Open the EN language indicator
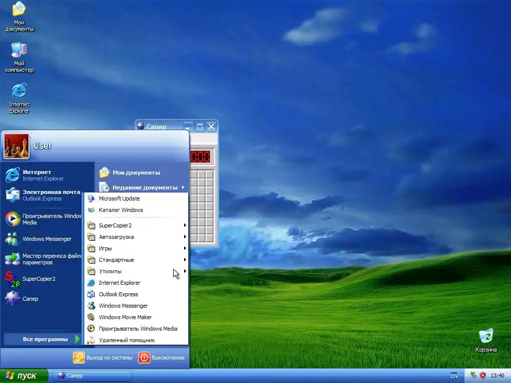This screenshot has height=383, width=511. [x=454, y=376]
